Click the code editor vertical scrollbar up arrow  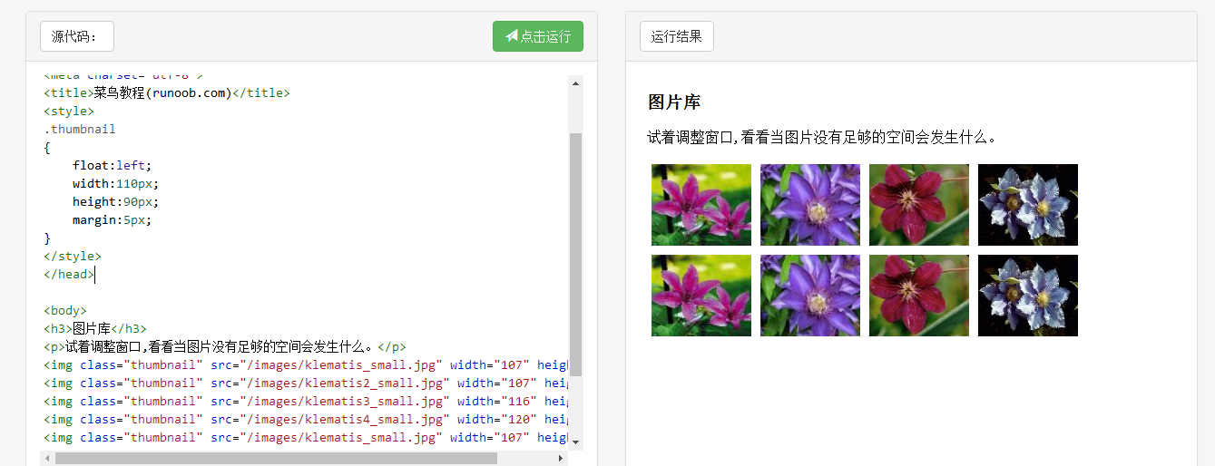pos(575,83)
